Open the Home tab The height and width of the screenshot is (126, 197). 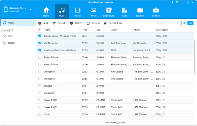coord(46,12)
